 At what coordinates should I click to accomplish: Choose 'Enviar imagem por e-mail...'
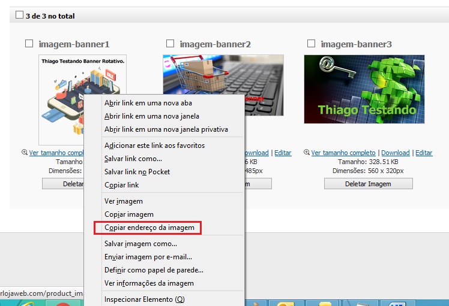click(148, 257)
